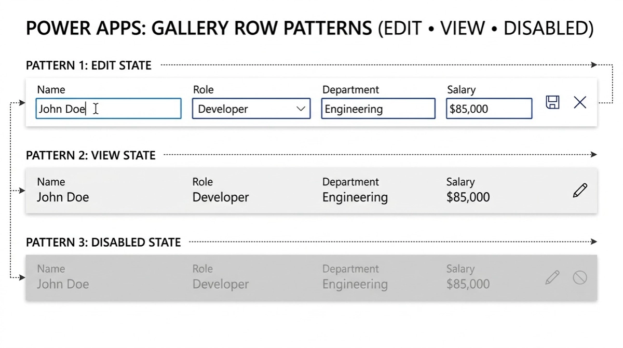
Task: Focus the Department field containing Engineering
Action: click(x=378, y=109)
